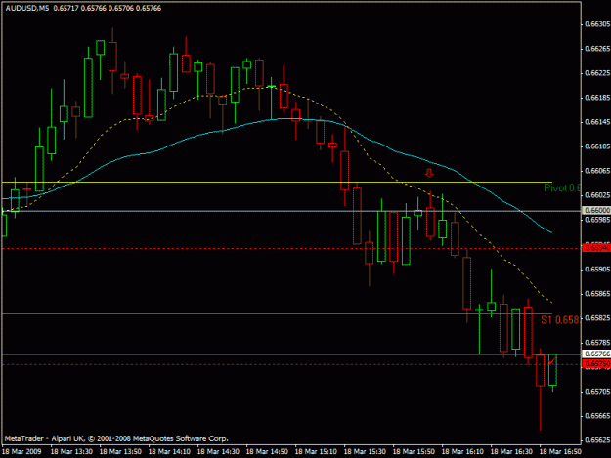The image size is (611, 458).
Task: Click the 0.65905 price scale value
Action: pyautogui.click(x=597, y=269)
